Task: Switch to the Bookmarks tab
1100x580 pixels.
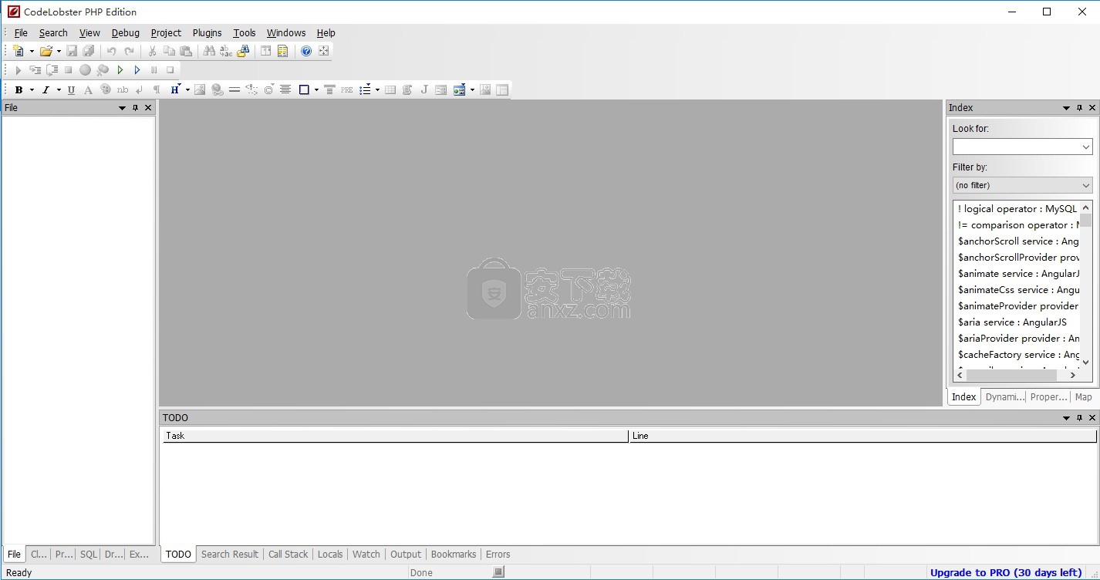Action: 454,554
